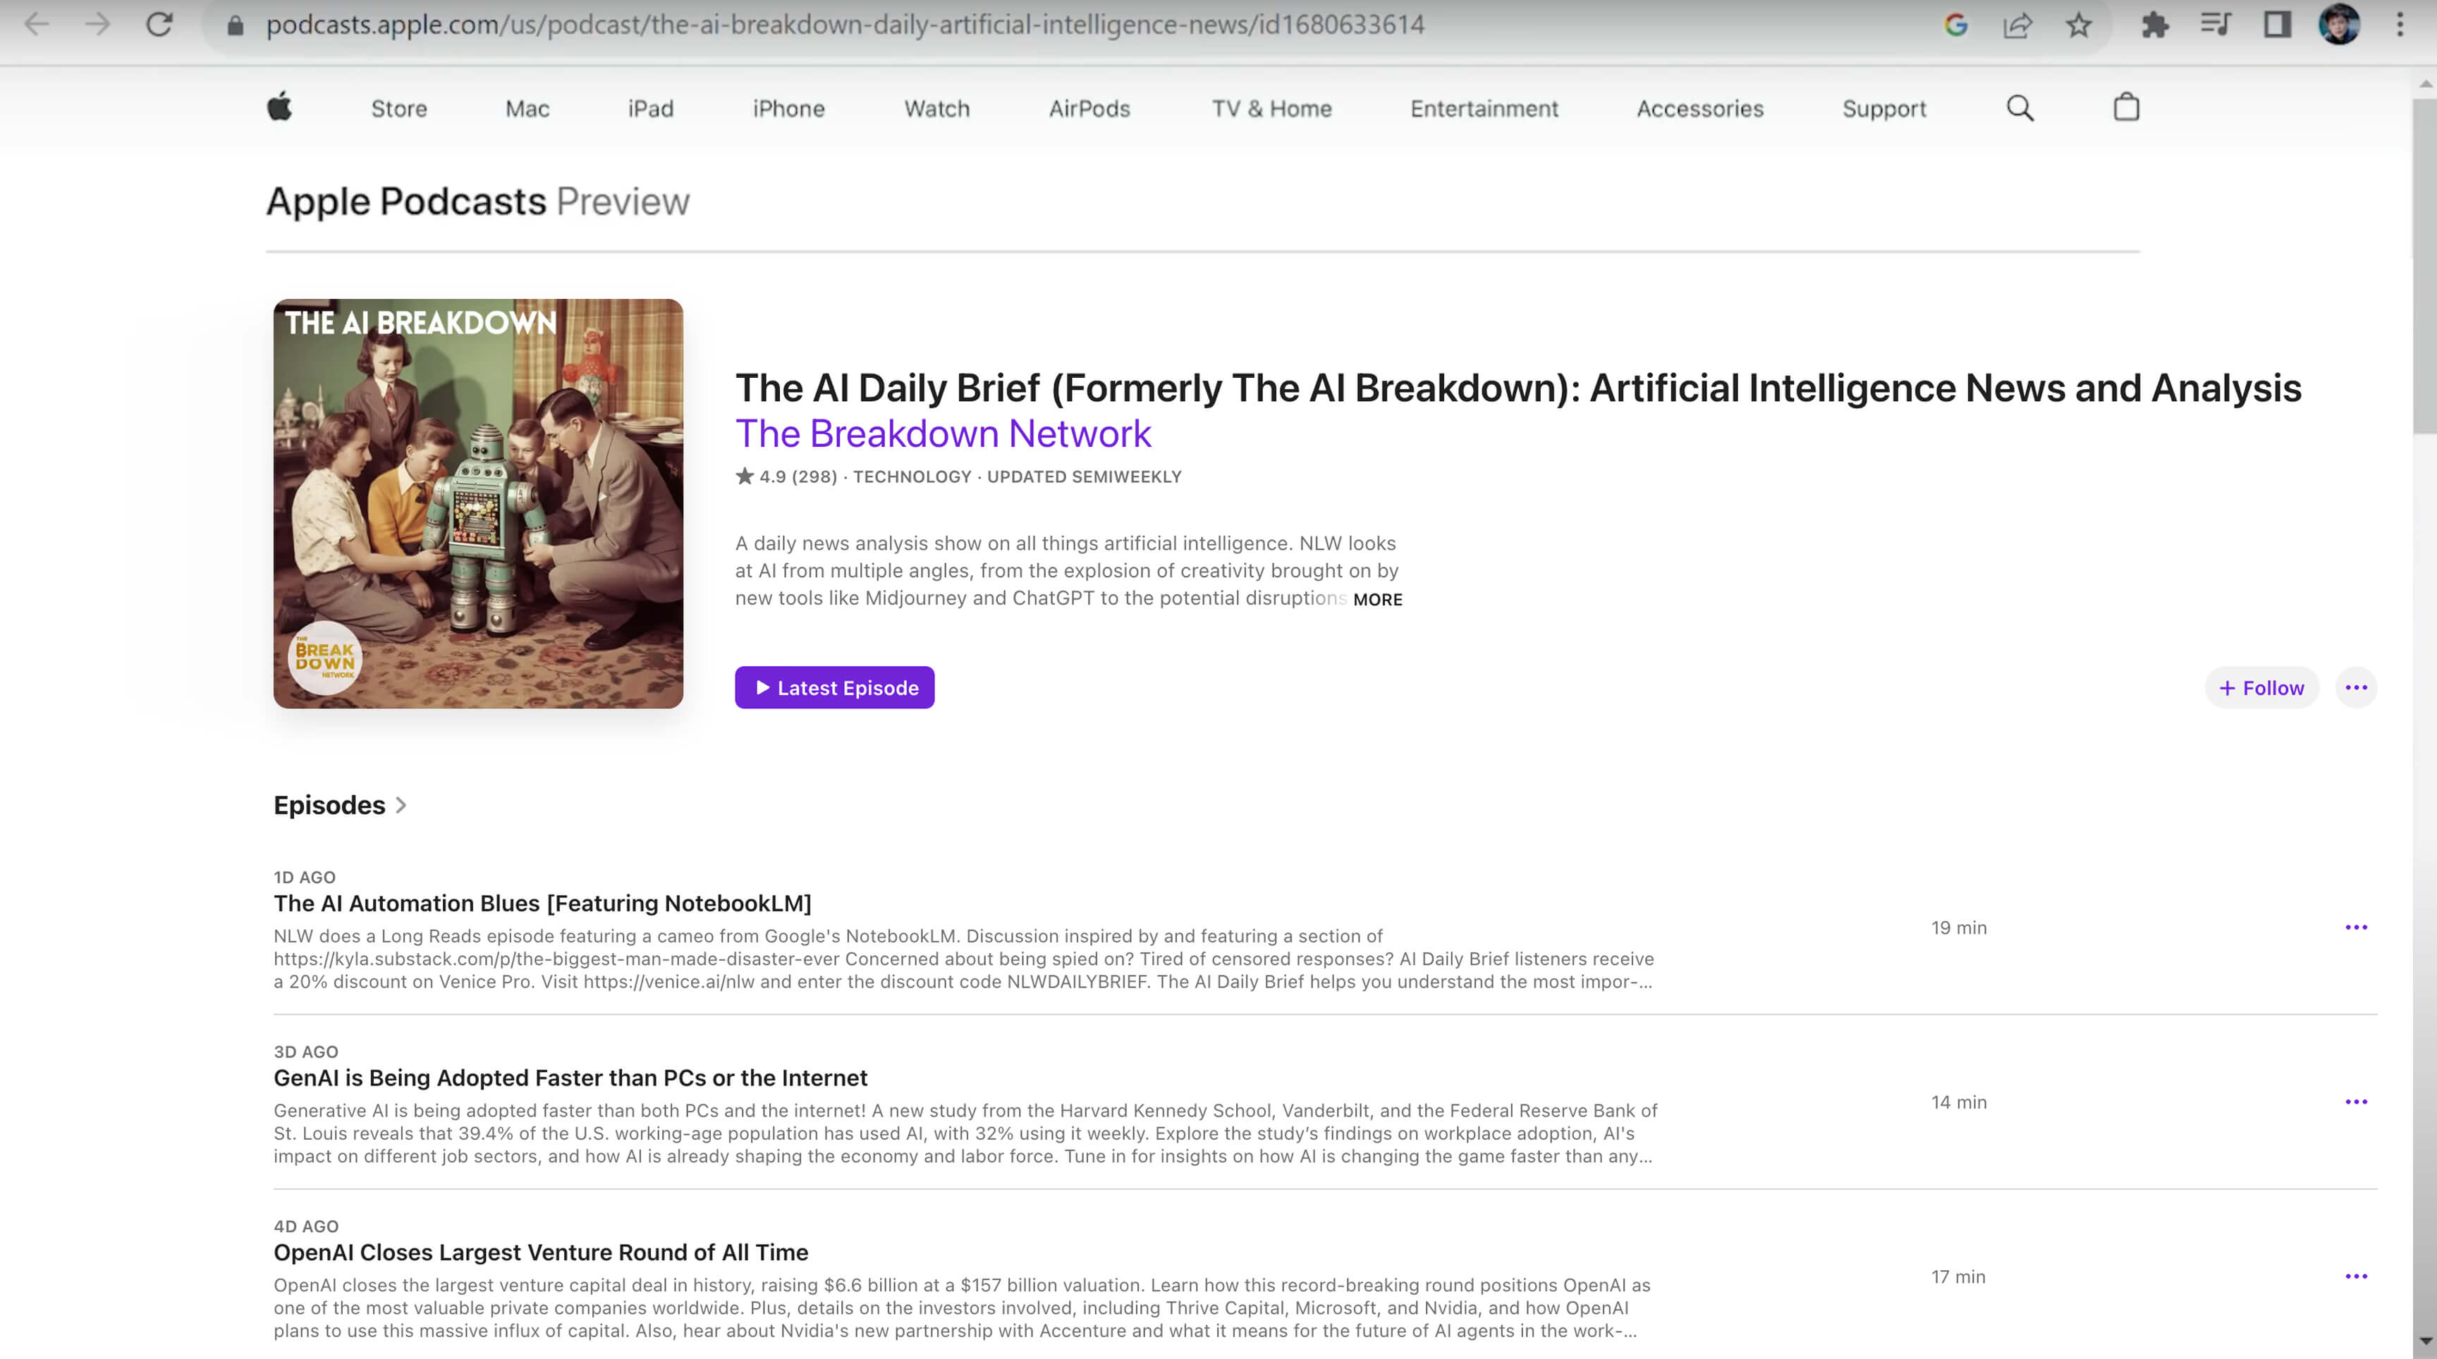The width and height of the screenshot is (2437, 1359).
Task: Click the share page icon
Action: (x=2017, y=25)
